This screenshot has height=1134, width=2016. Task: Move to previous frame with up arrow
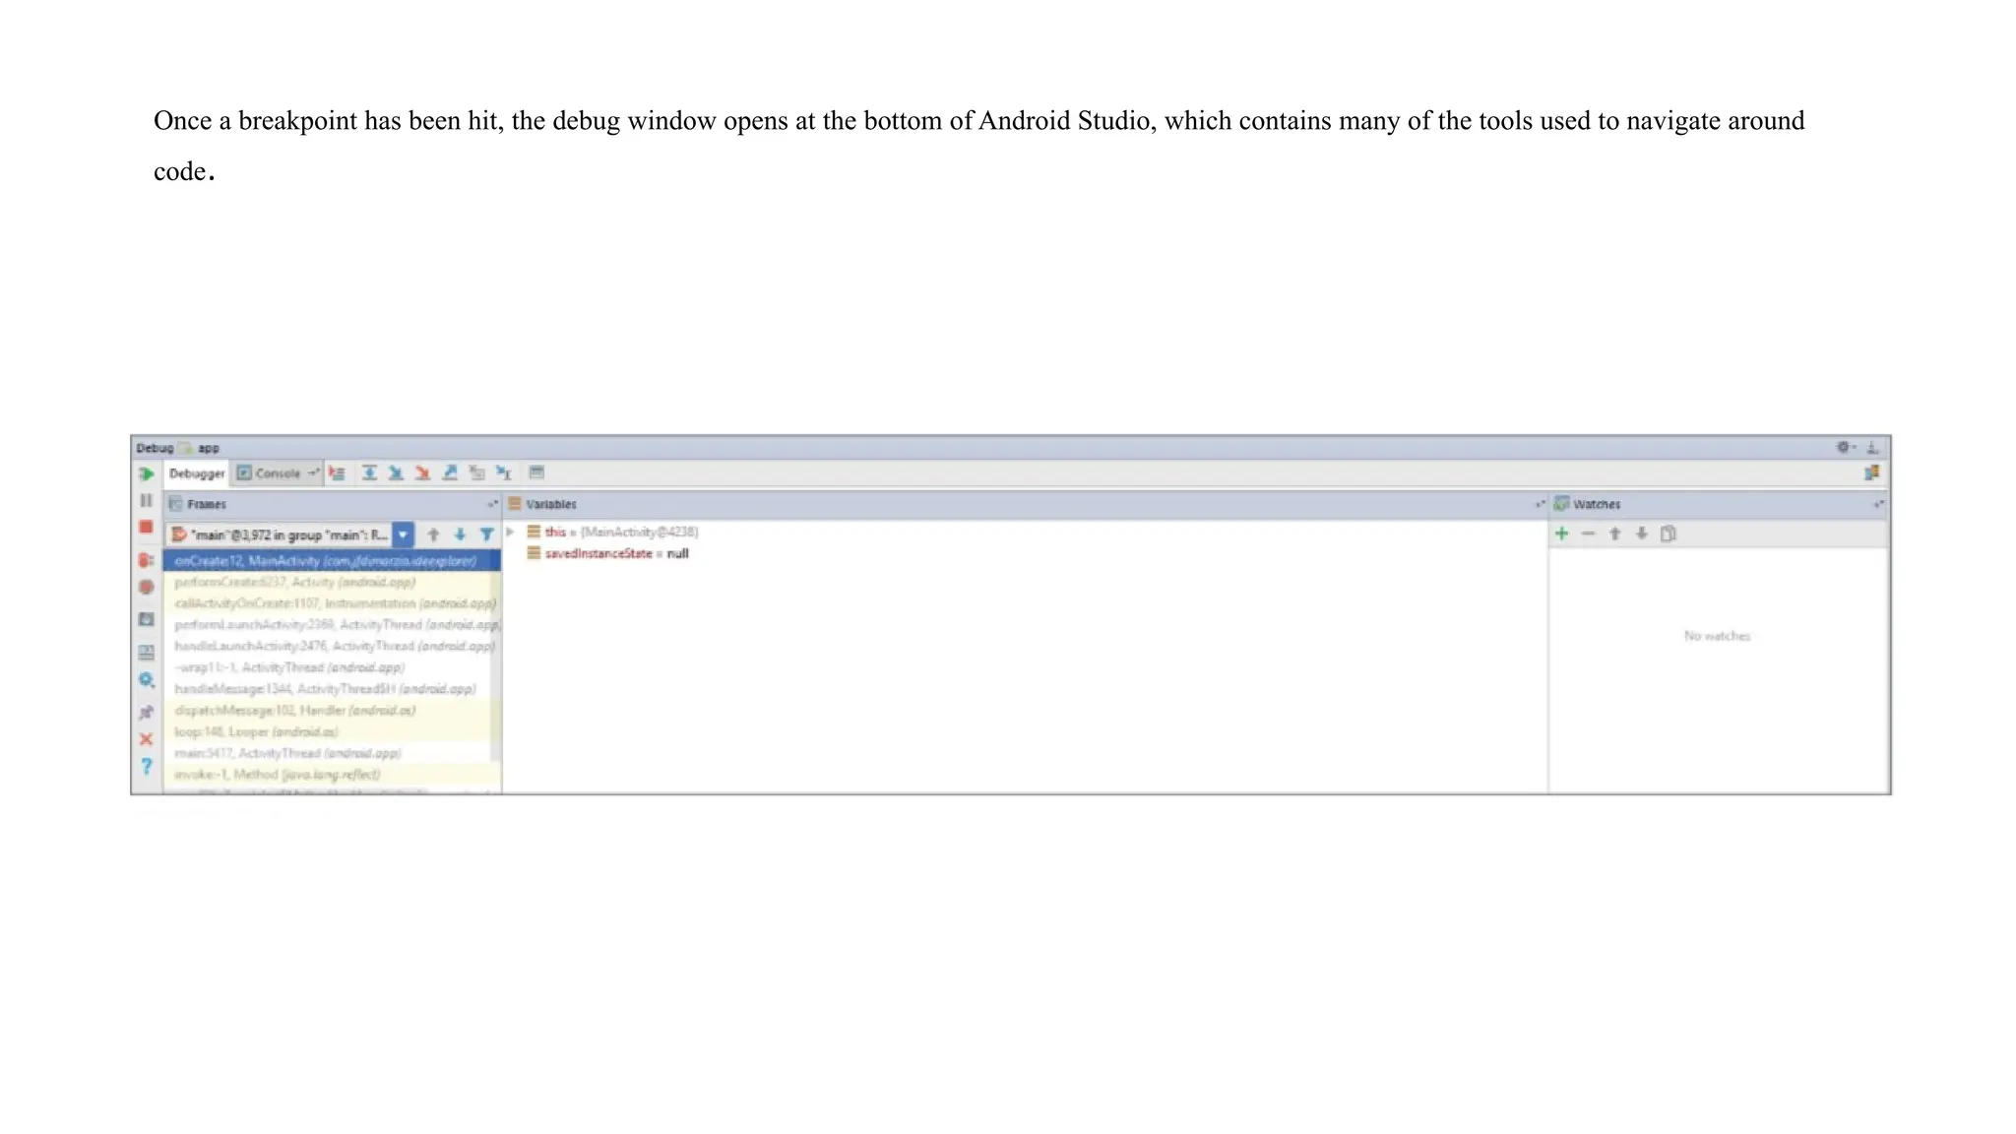[433, 535]
